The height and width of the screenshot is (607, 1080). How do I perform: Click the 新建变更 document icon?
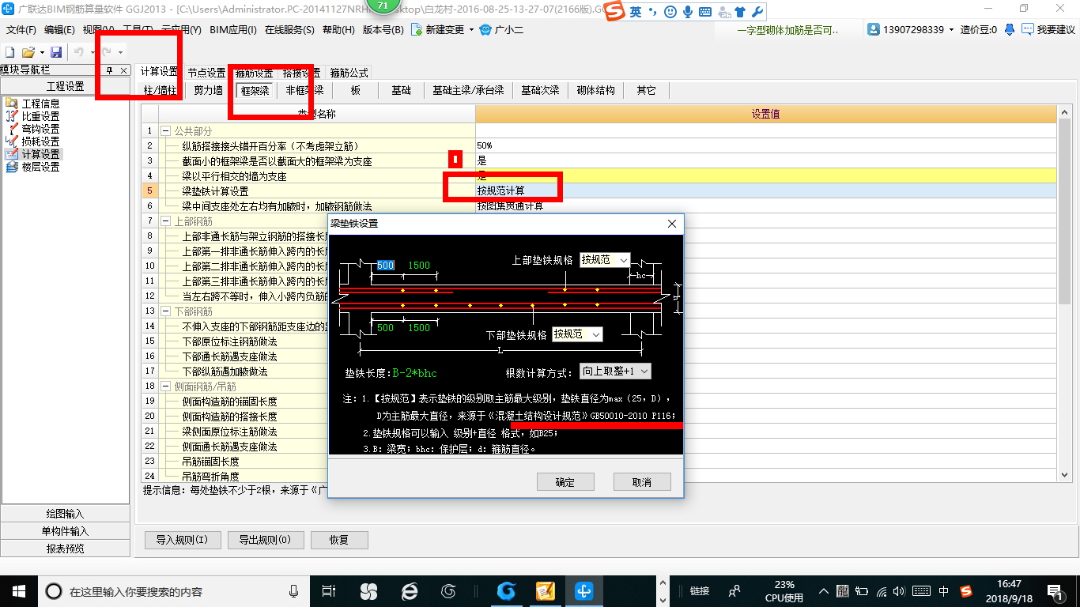(x=417, y=30)
